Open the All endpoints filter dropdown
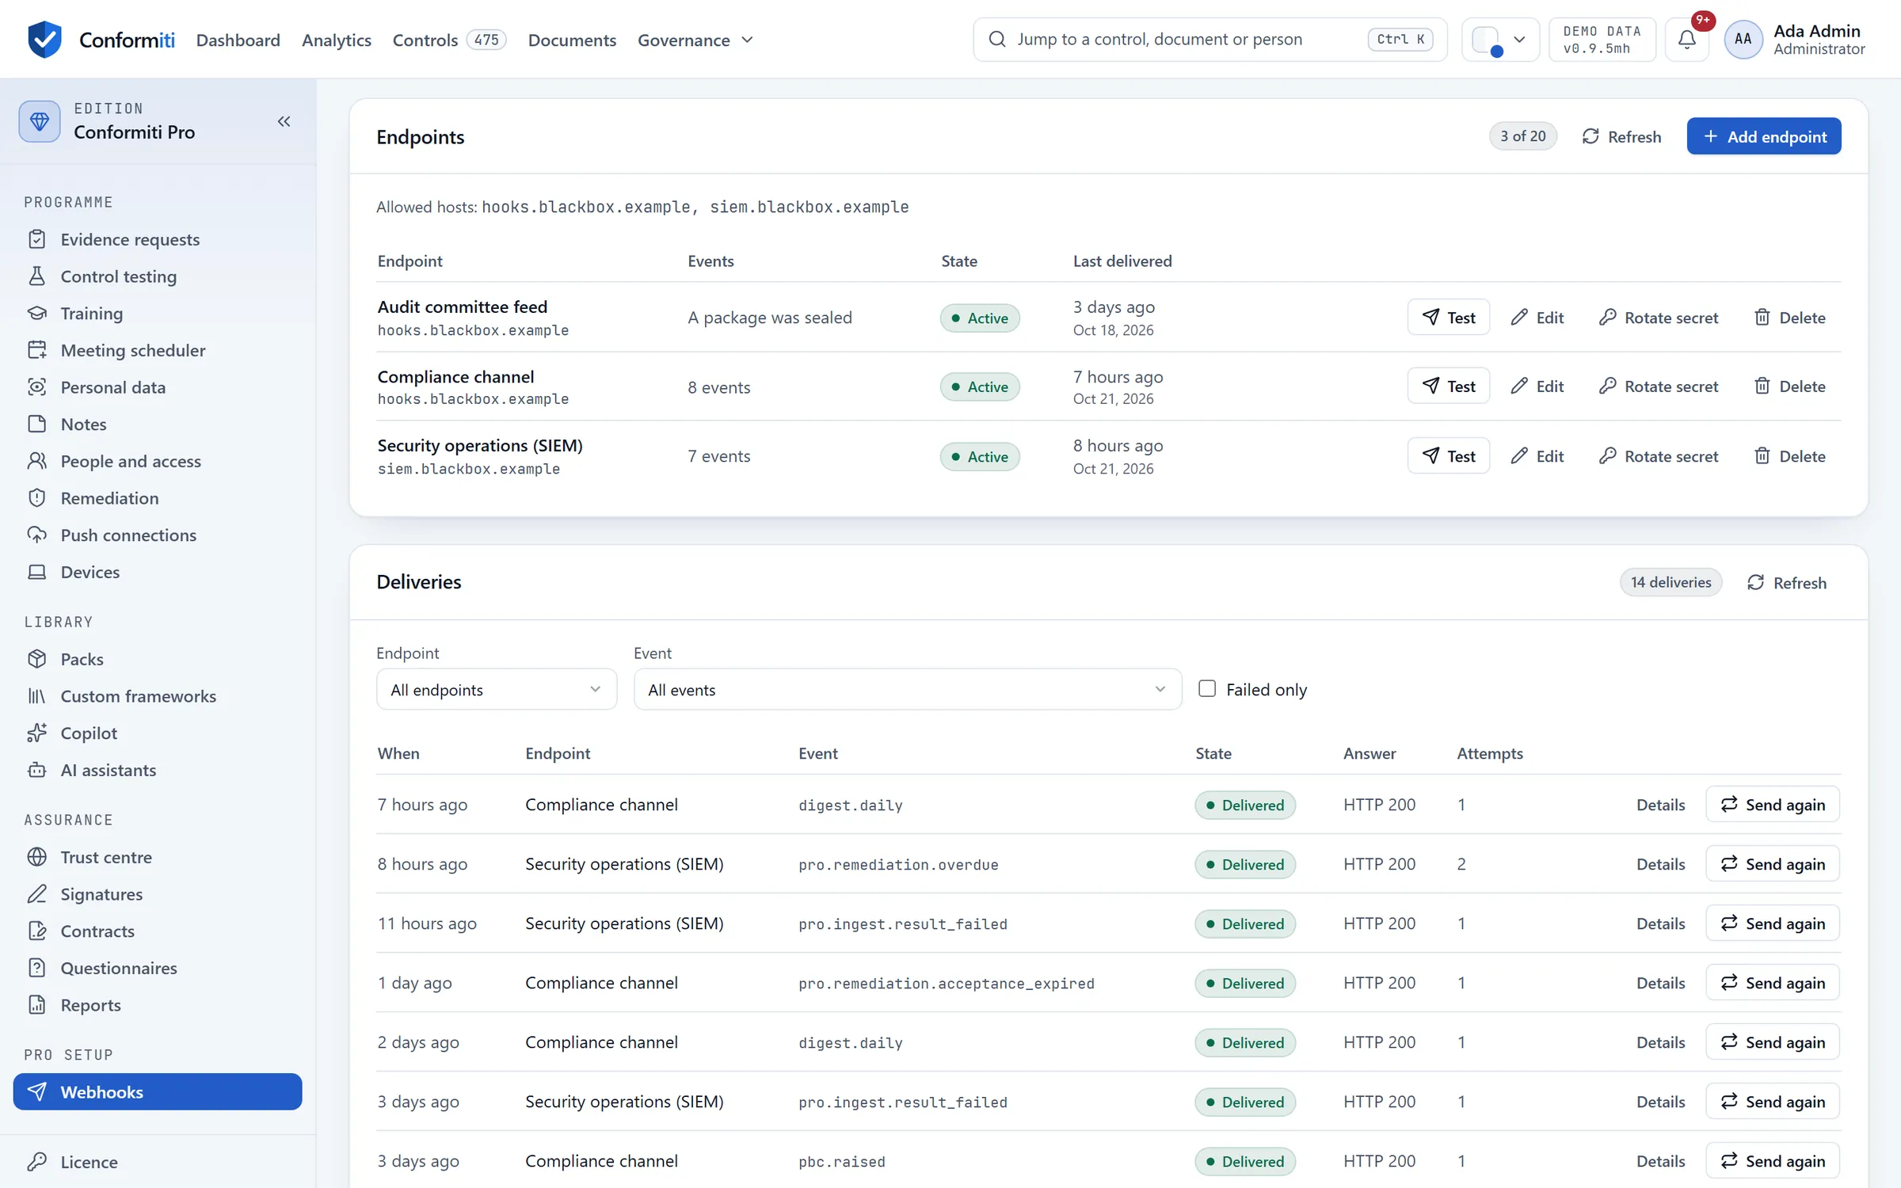 (x=497, y=690)
